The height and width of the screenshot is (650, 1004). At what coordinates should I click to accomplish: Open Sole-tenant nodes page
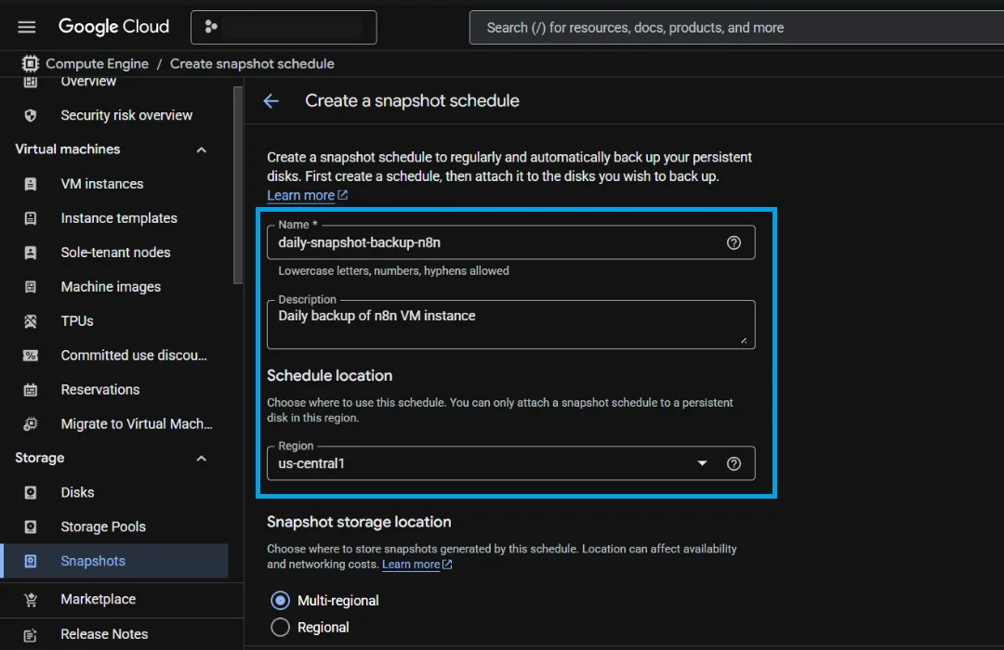(x=116, y=253)
